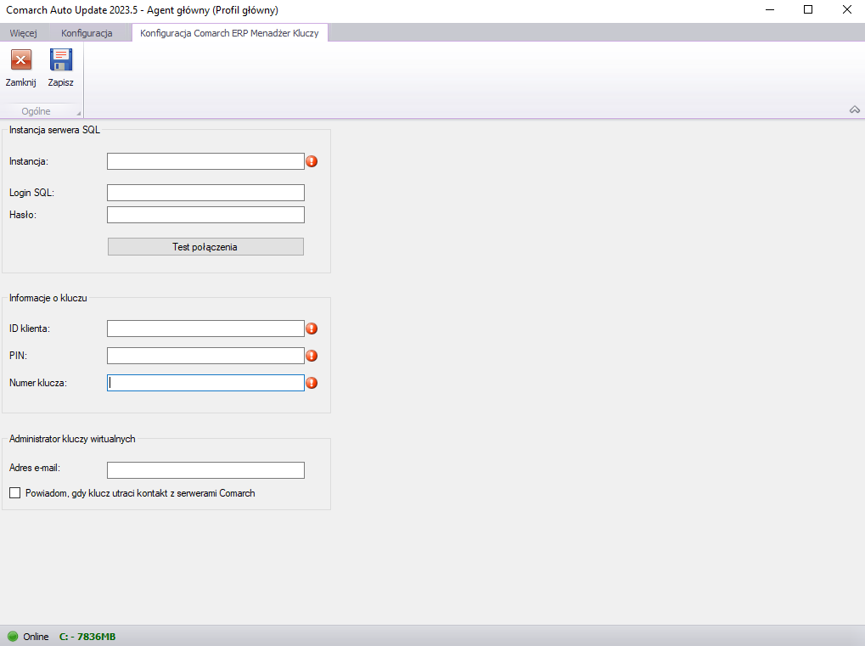This screenshot has width=865, height=646.
Task: Click the Adres e-mail input field
Action: click(x=205, y=470)
